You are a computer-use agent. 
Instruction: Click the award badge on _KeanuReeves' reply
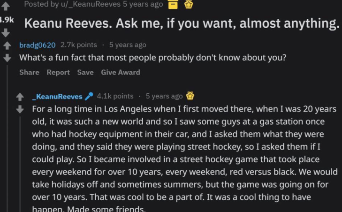pyautogui.click(x=190, y=96)
